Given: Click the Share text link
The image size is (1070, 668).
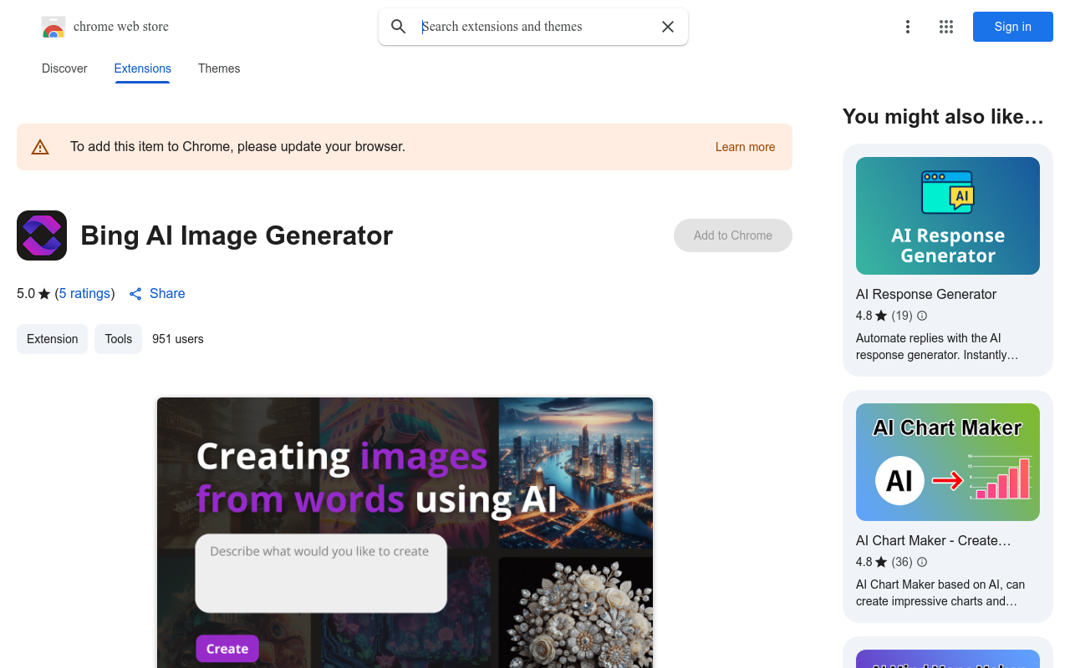Looking at the screenshot, I should [x=167, y=294].
